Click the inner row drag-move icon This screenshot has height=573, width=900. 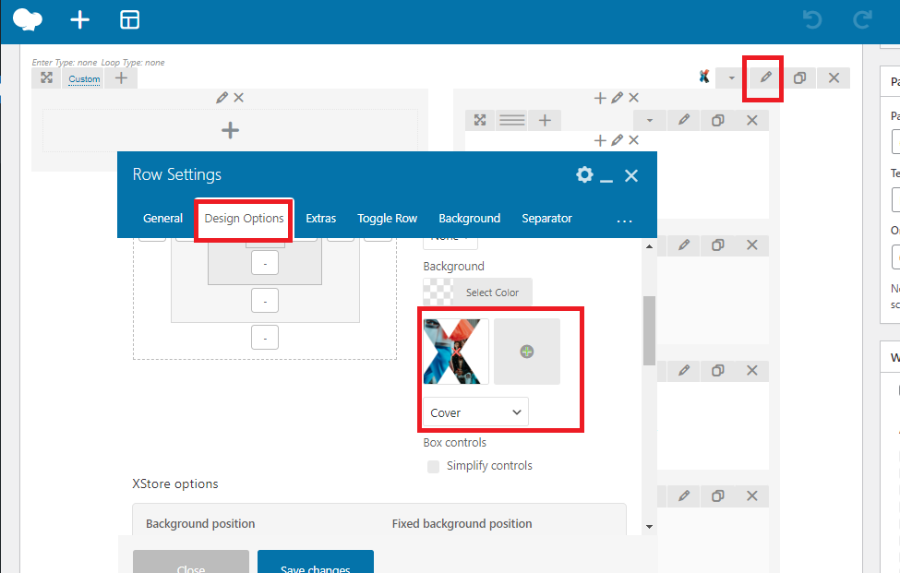coord(480,120)
